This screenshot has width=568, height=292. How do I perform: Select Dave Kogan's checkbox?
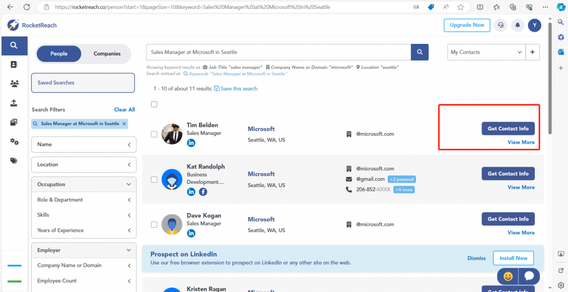tap(154, 225)
